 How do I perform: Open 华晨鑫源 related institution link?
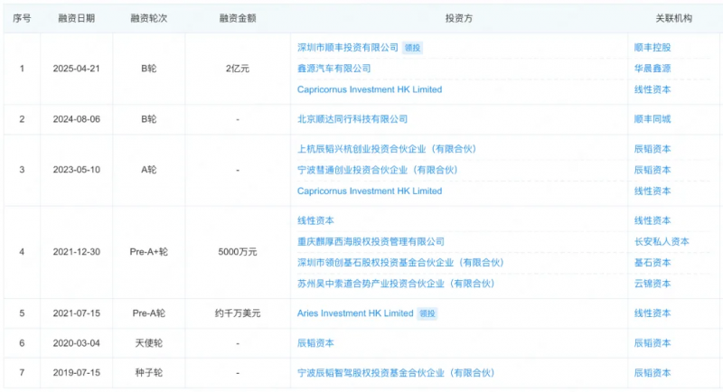[x=652, y=69]
